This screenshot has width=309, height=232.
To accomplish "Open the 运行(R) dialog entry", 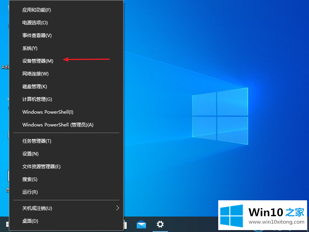I will click(30, 192).
